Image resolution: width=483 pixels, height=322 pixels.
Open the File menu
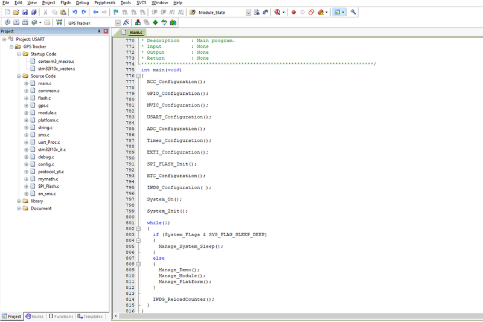[x=6, y=3]
